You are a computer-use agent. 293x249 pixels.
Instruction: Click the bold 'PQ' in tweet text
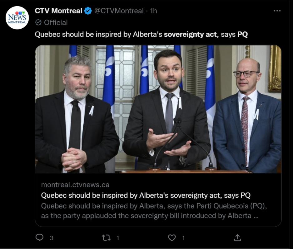pyautogui.click(x=242, y=34)
